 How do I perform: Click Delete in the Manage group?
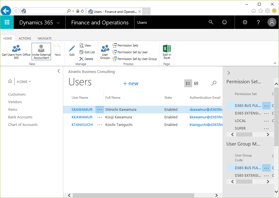click(x=86, y=59)
